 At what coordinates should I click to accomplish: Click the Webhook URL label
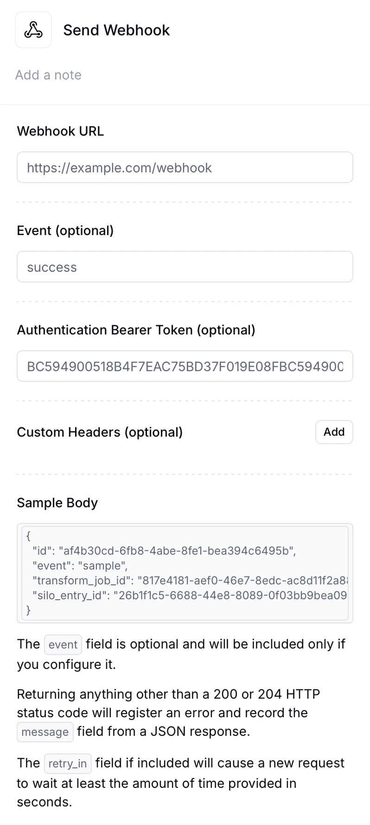click(x=60, y=131)
